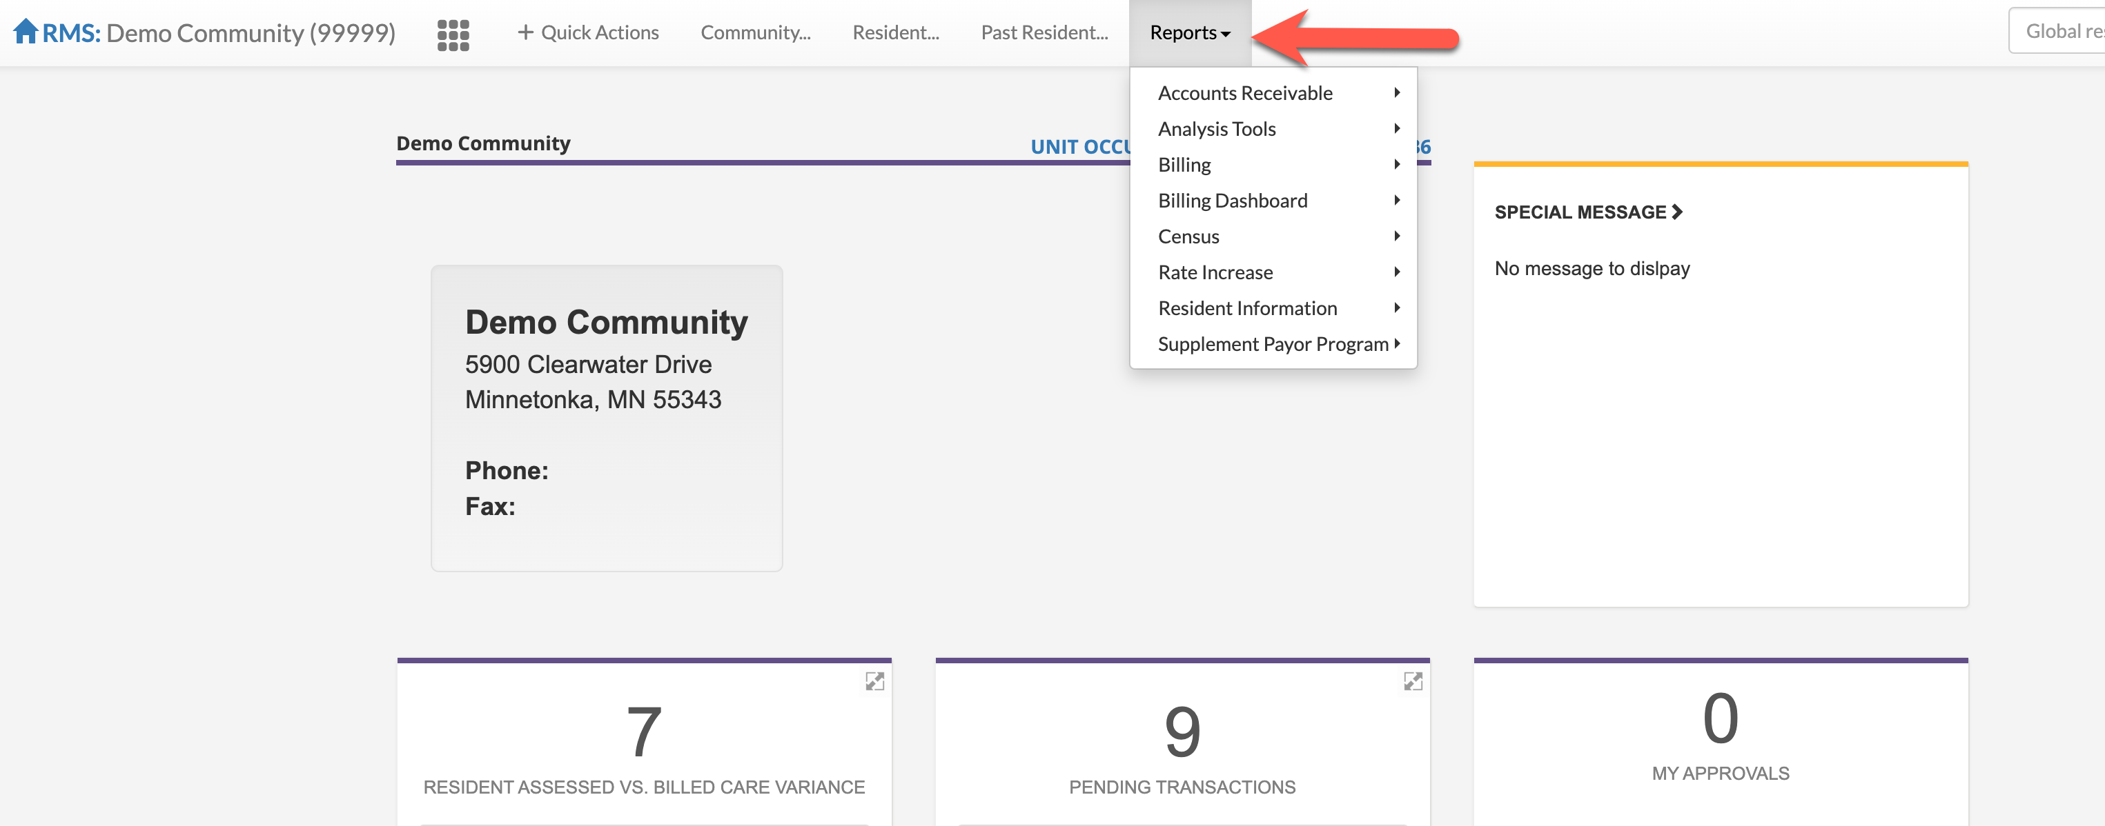Screen dimensions: 2105x826
Task: Click the Quick Actions plus icon
Action: (525, 32)
